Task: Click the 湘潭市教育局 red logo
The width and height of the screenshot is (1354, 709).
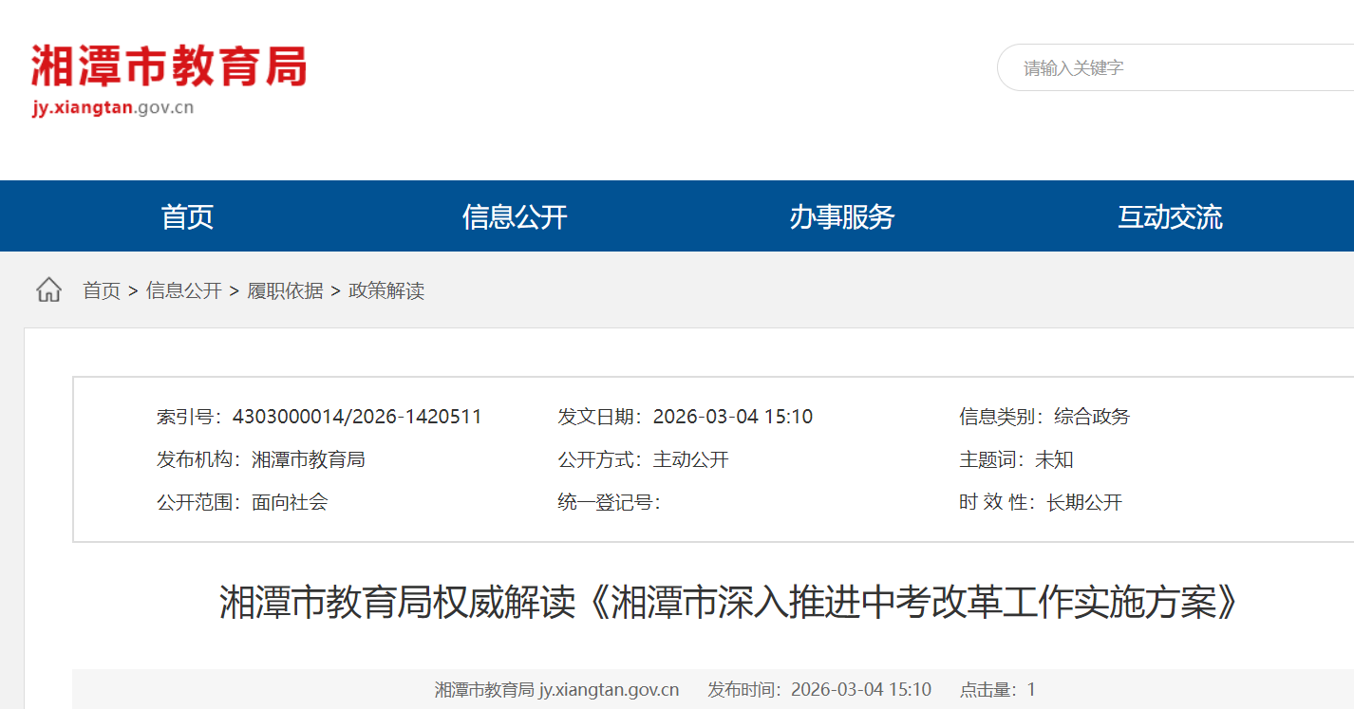Action: click(168, 68)
